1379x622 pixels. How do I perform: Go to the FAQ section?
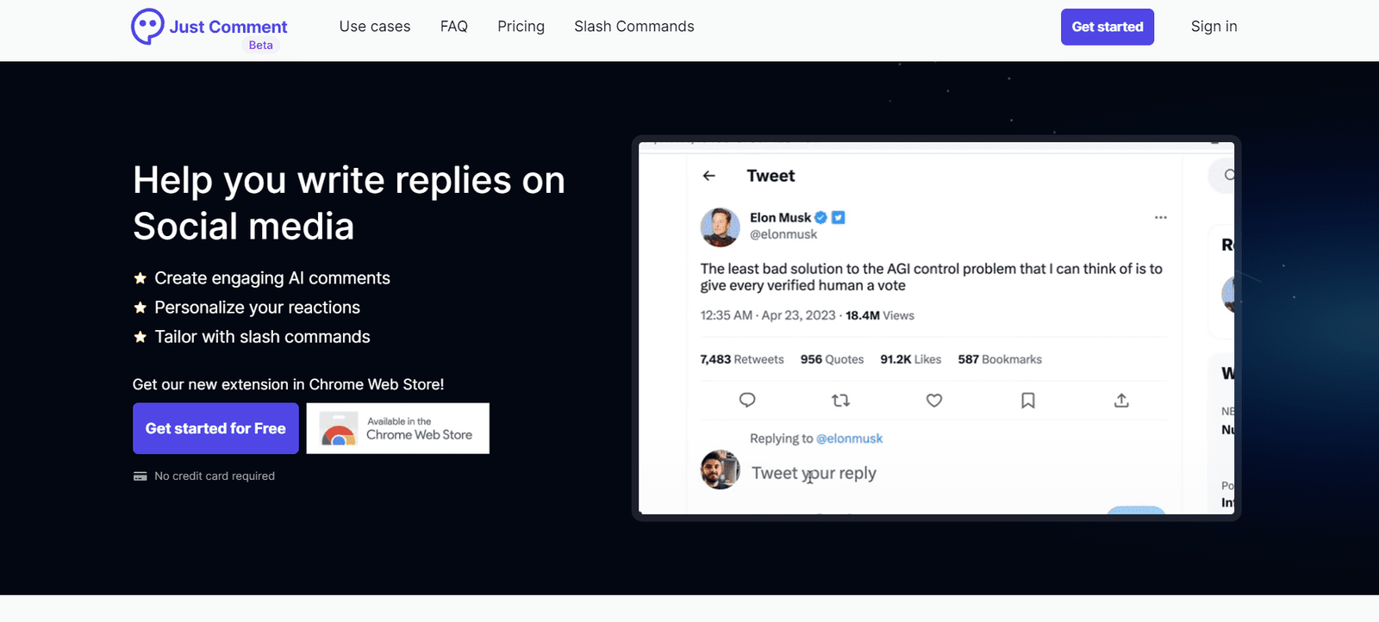pyautogui.click(x=453, y=27)
